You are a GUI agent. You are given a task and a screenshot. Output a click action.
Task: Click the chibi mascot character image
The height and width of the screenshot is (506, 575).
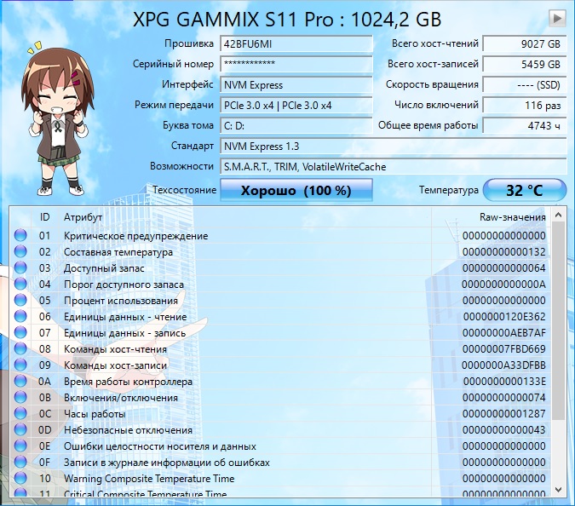click(58, 119)
